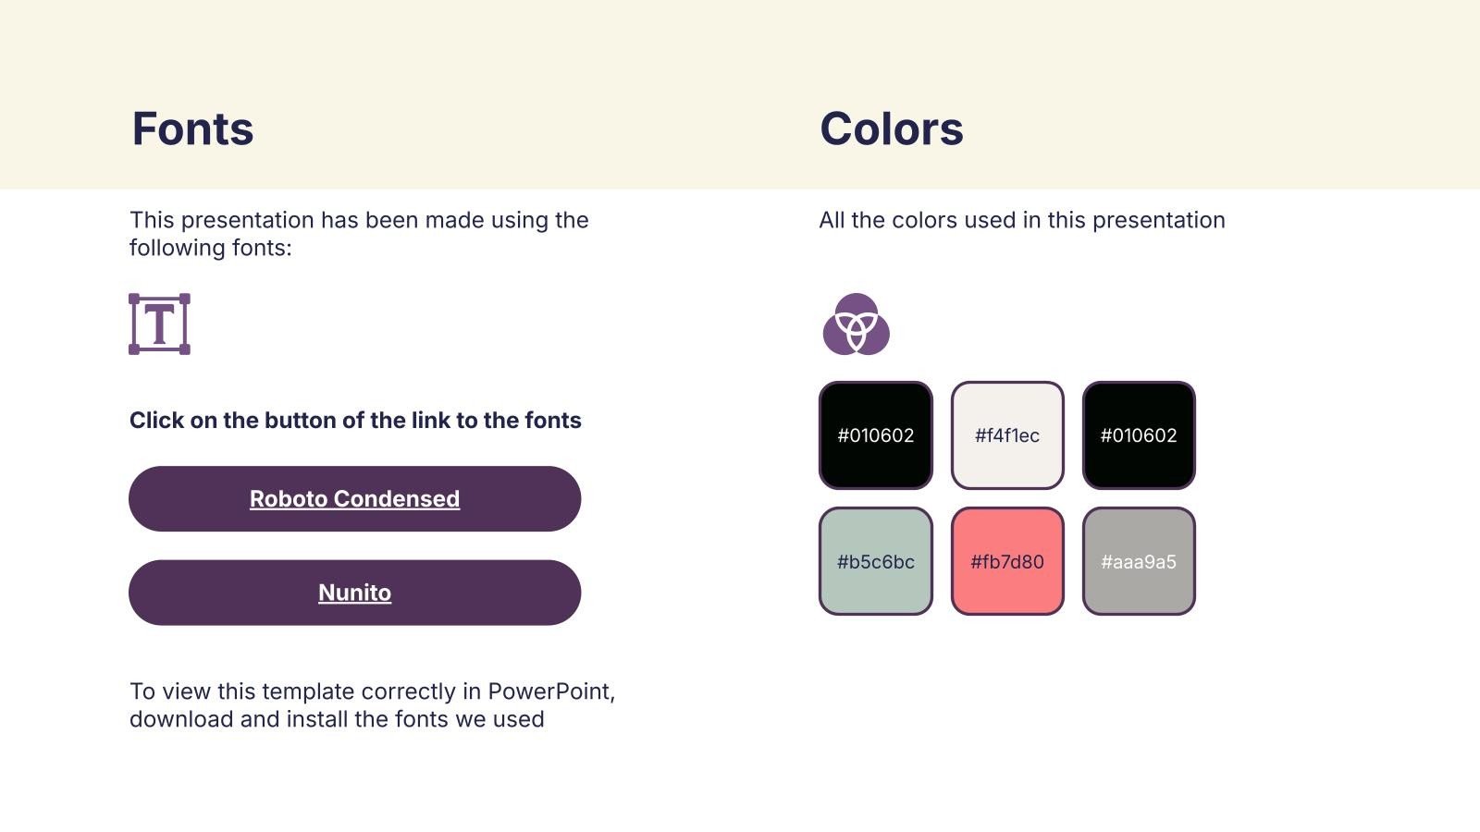
Task: Click the overlapping circles colors icon
Action: coord(856,324)
